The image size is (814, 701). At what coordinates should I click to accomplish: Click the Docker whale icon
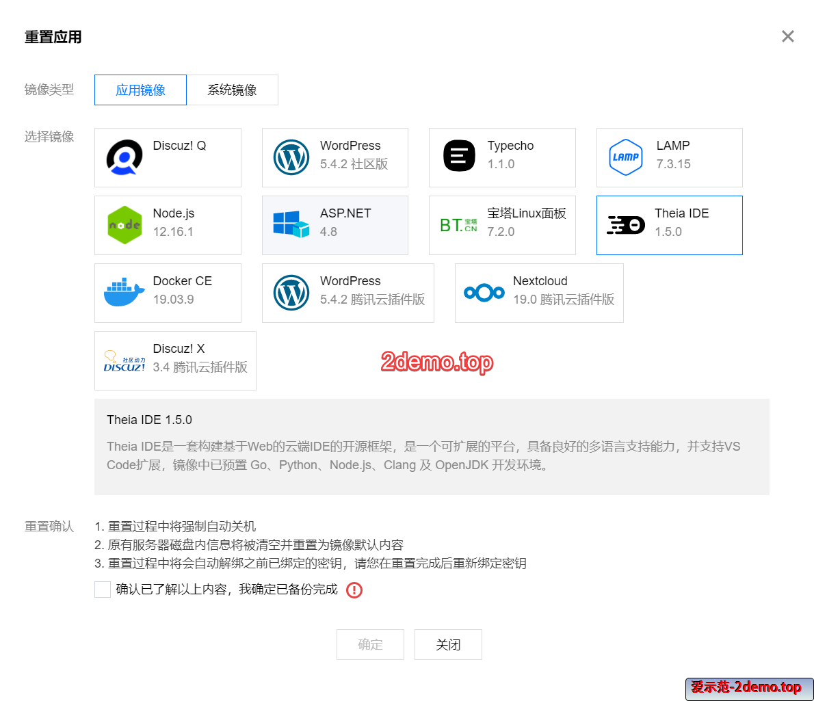124,292
